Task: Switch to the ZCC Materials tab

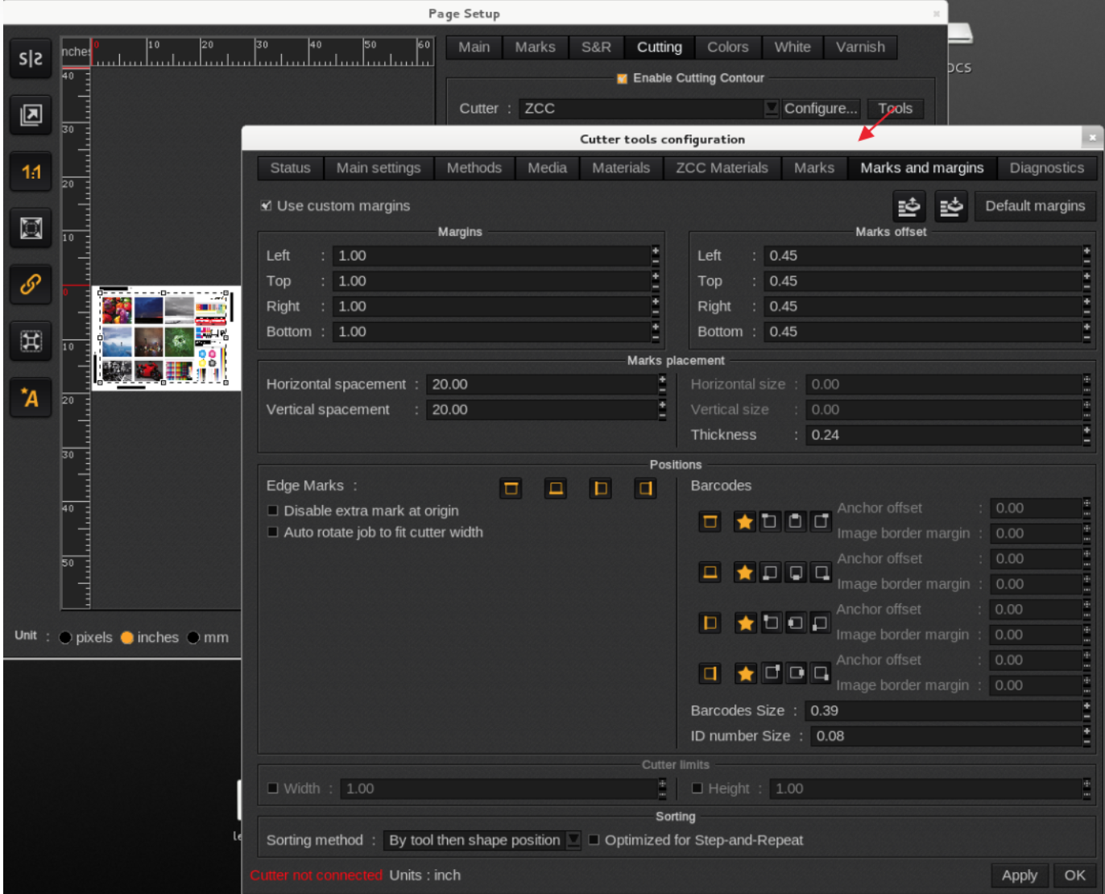Action: pos(722,168)
